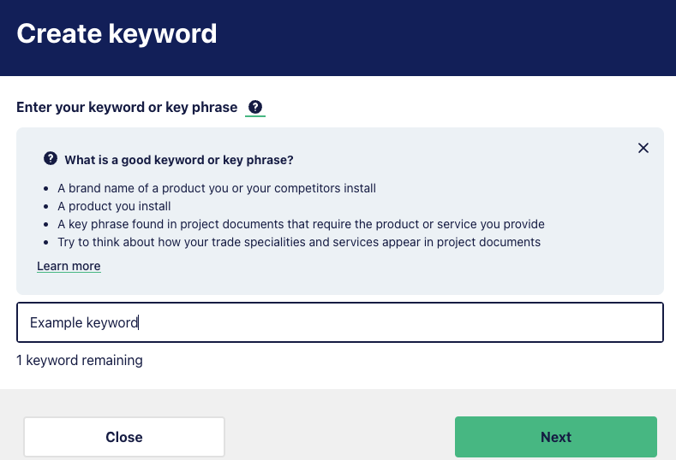The height and width of the screenshot is (460, 676).
Task: Select the brand name of a product tip
Action: [217, 188]
